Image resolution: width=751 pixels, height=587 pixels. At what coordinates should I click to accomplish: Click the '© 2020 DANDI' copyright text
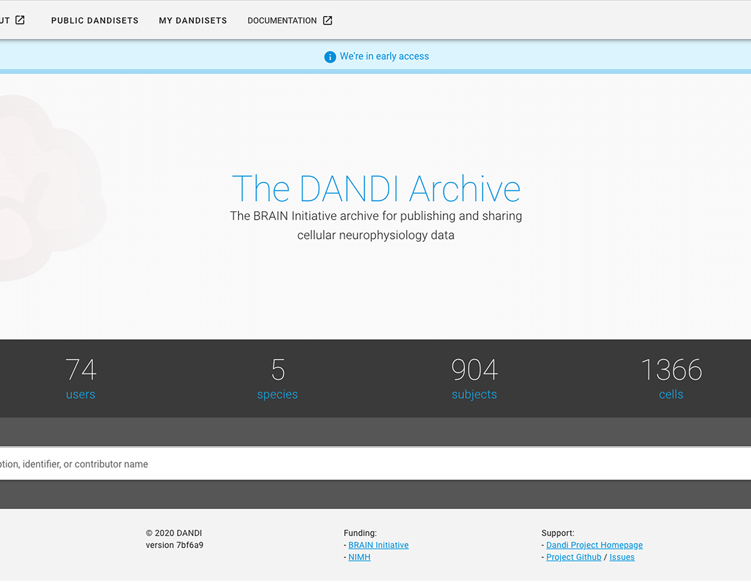click(174, 533)
